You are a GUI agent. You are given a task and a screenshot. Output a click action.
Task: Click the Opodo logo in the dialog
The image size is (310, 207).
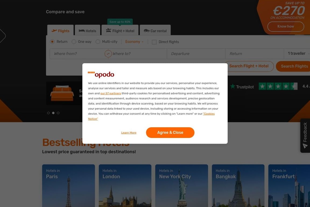(101, 74)
